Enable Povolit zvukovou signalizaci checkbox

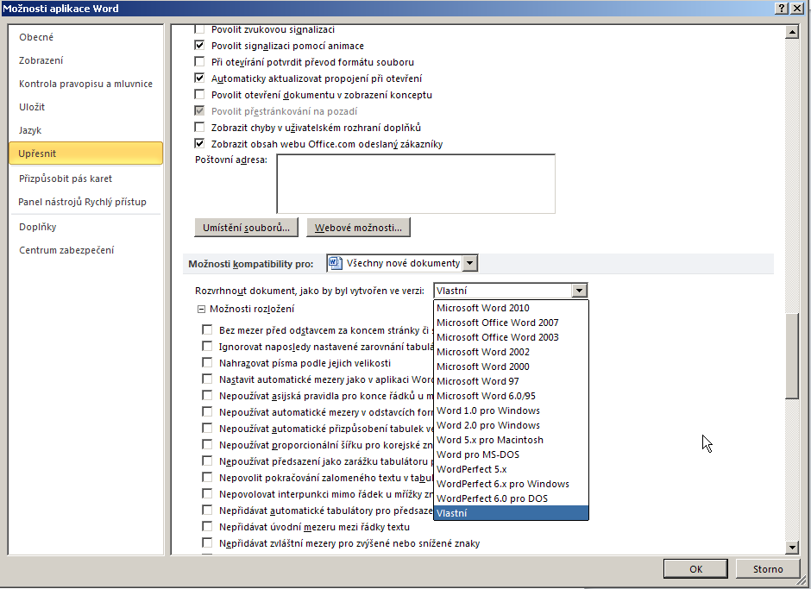(x=199, y=29)
